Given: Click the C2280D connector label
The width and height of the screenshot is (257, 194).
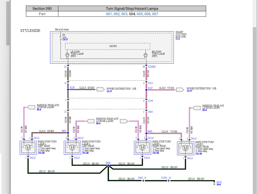Looking at the screenshot, I should click(152, 67).
